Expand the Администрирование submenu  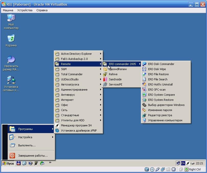point(79,90)
